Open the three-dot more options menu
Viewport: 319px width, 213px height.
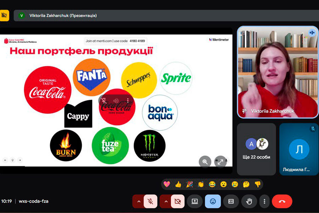(x=264, y=201)
